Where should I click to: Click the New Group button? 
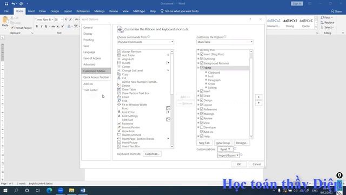(x=223, y=143)
